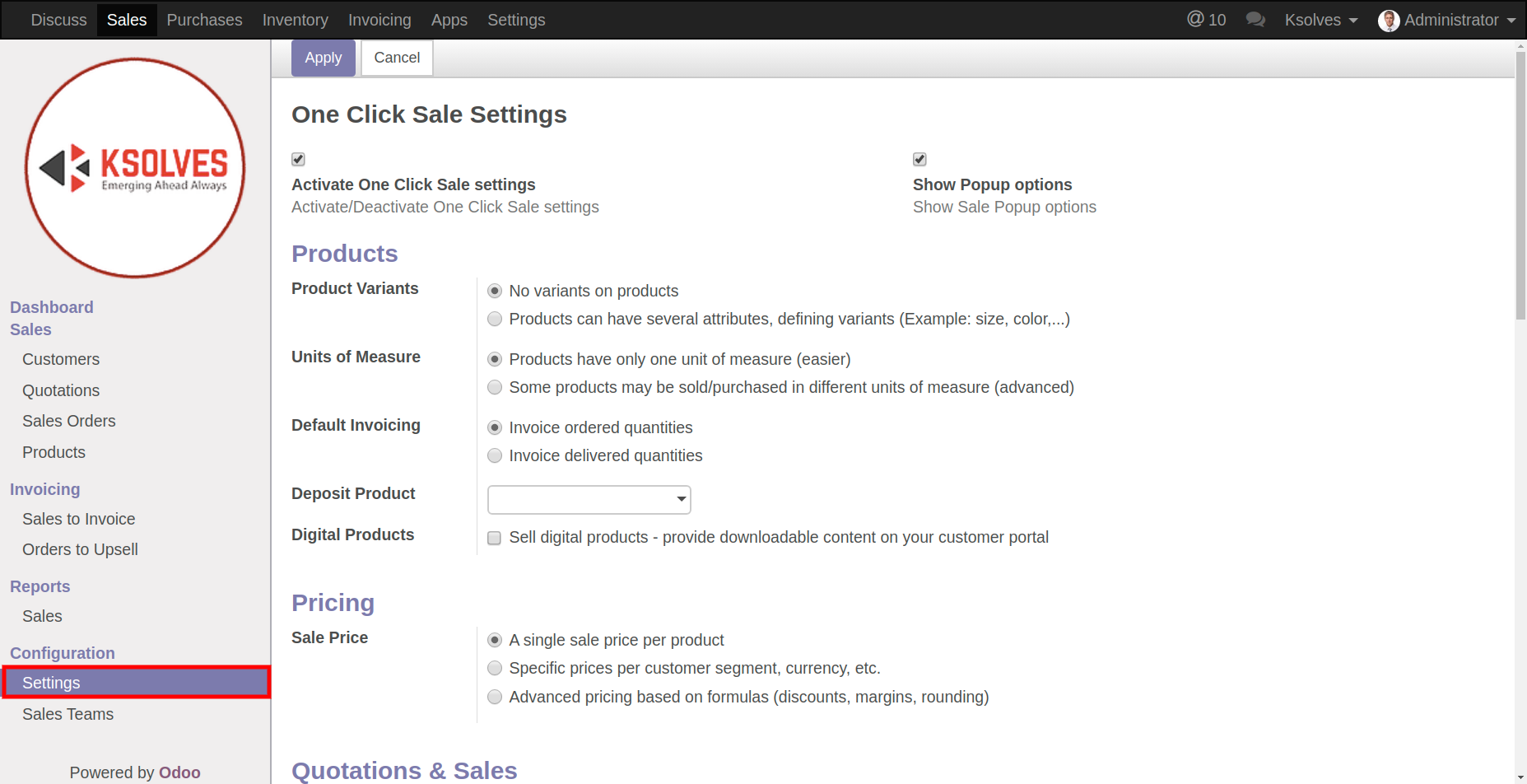Toggle the Show Popup options checkbox

(x=919, y=159)
